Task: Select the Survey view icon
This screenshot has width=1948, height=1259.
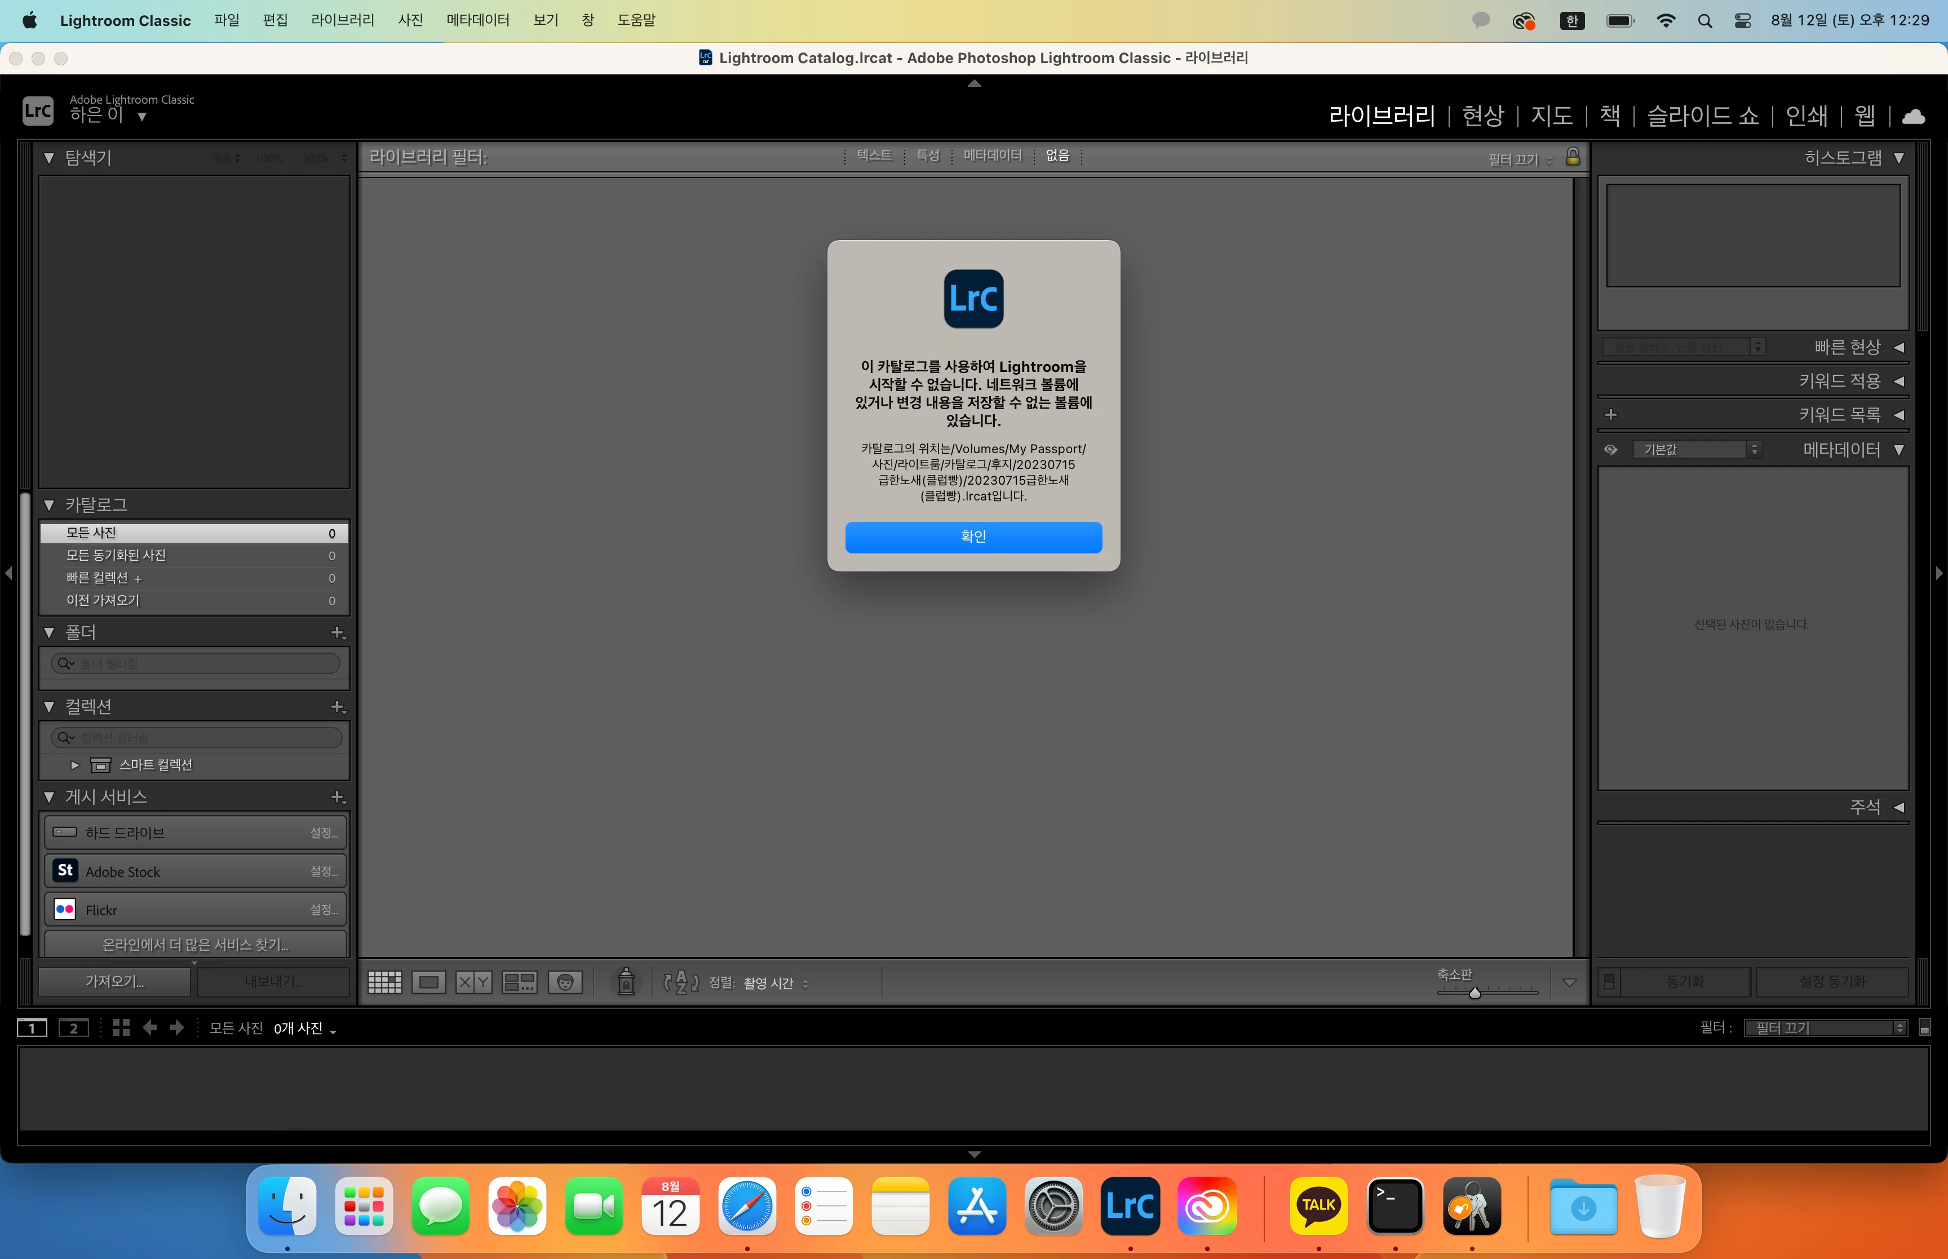Action: tap(519, 982)
